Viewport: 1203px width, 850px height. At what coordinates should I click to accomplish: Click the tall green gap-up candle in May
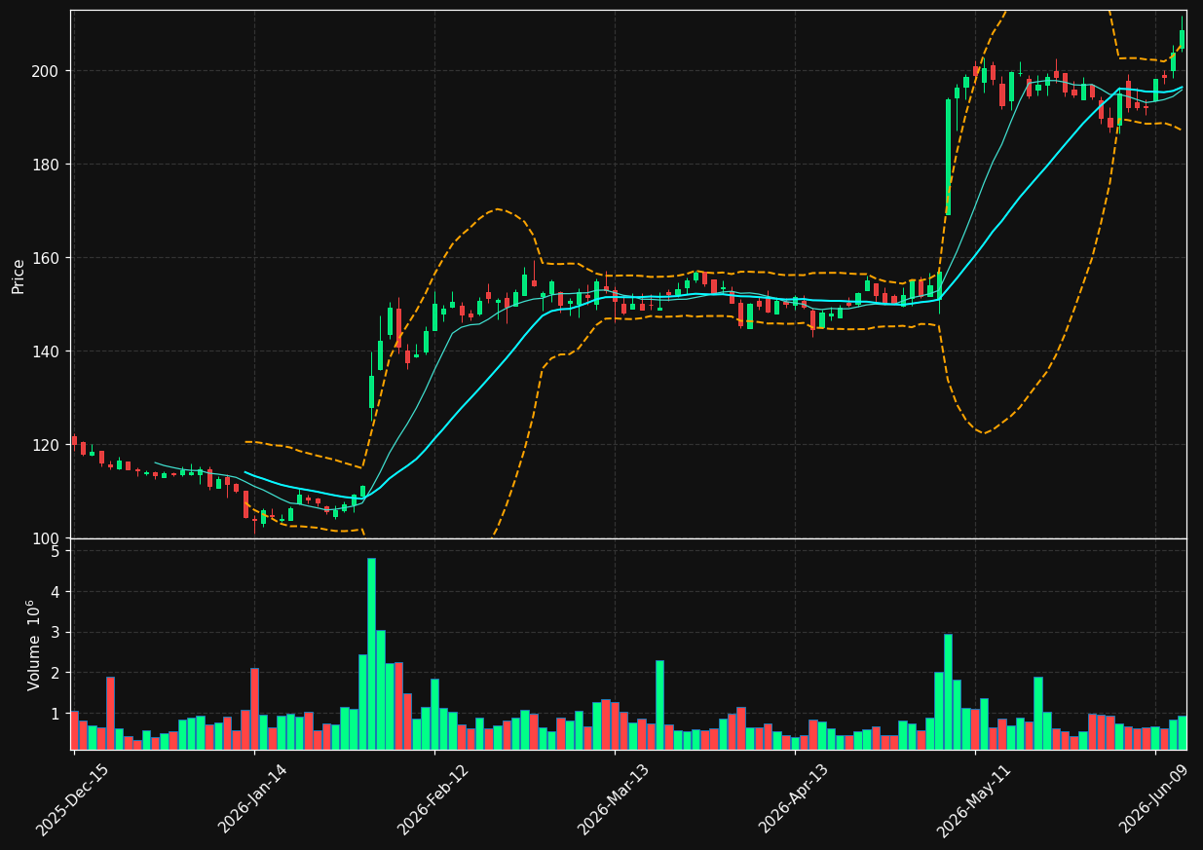948,157
